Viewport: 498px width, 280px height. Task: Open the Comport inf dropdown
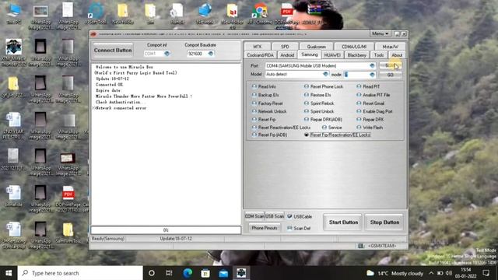tap(167, 54)
